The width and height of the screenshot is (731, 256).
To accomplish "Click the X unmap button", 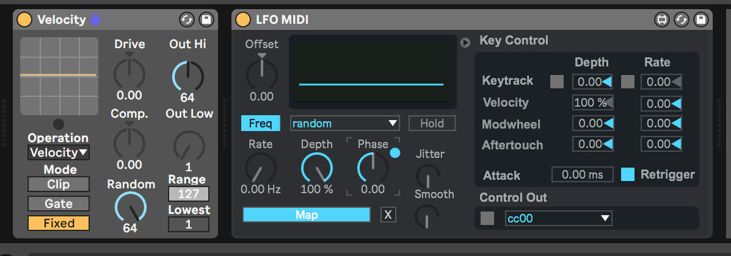I will (388, 215).
